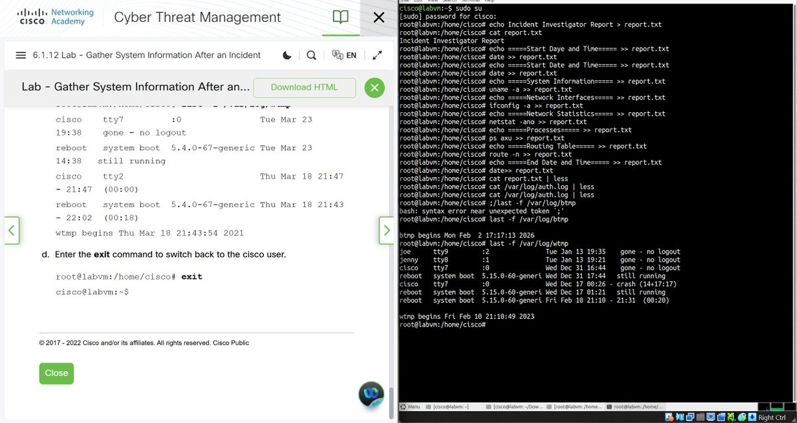Click the 'joe tty9' login row in terminal
This screenshot has height=423, width=797.
click(x=540, y=252)
